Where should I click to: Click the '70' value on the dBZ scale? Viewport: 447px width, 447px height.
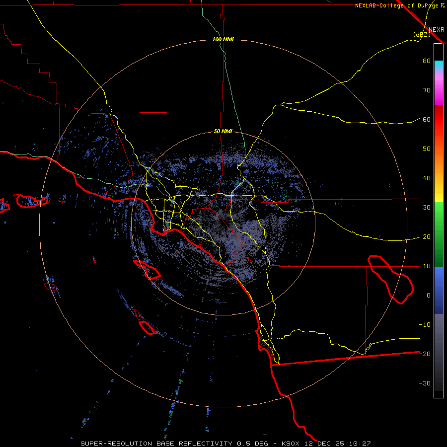point(427,90)
